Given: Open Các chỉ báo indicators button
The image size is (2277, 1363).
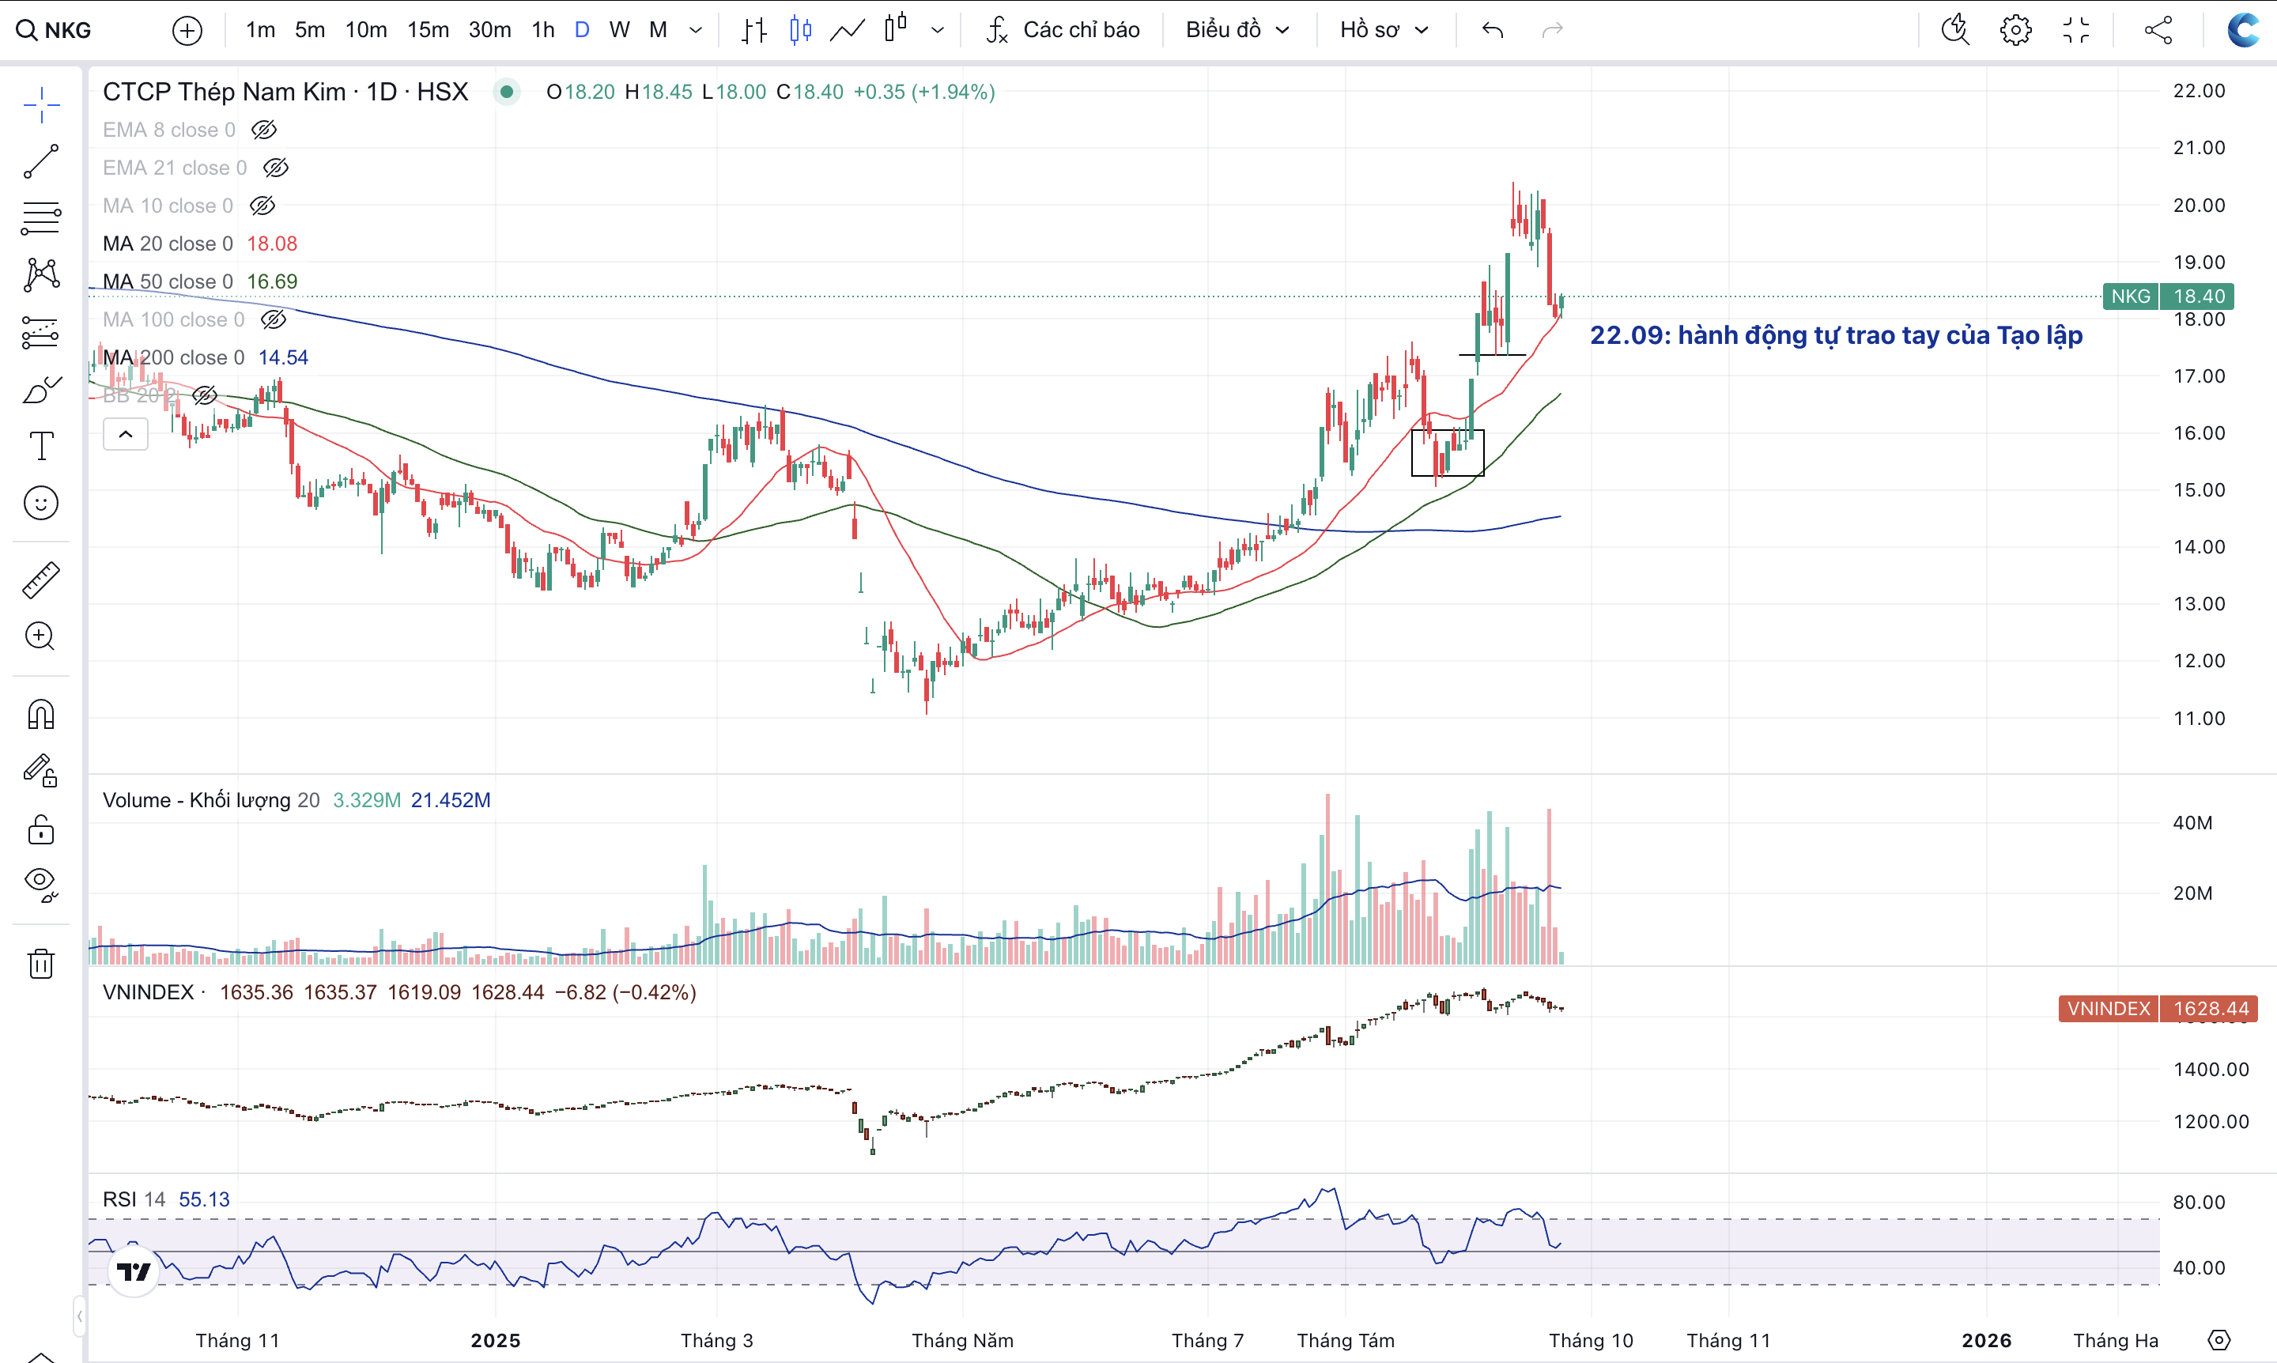Looking at the screenshot, I should 1063,30.
